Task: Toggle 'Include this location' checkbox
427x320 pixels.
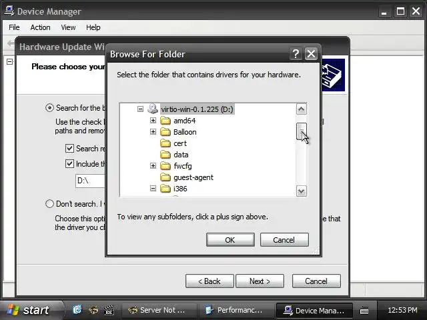Action: [x=69, y=163]
